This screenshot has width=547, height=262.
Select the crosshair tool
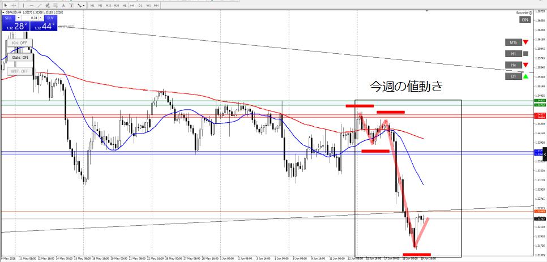(x=14, y=5)
